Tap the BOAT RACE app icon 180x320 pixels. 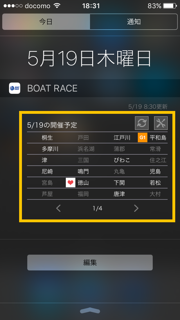pos(15,88)
